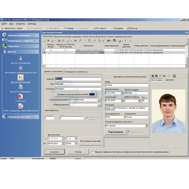189x189 pixels.
Task: Click the video camera icon above photo
Action: tap(164, 76)
